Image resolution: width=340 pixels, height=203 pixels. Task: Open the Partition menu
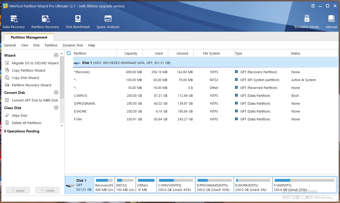(51, 45)
